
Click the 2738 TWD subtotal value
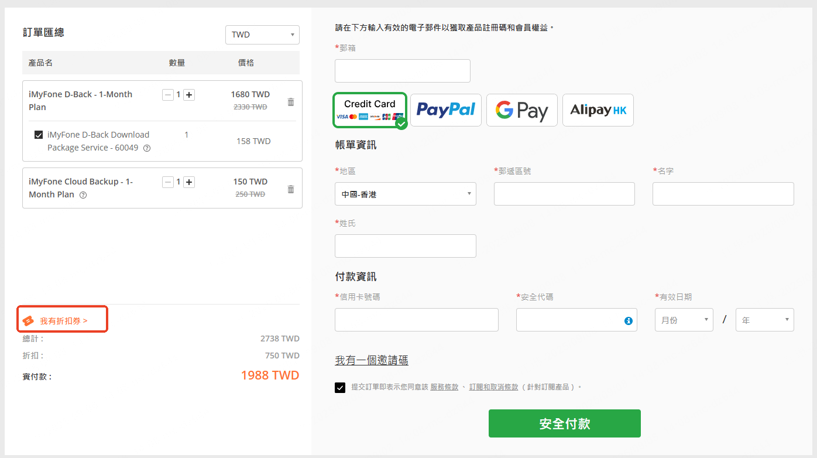click(x=280, y=339)
